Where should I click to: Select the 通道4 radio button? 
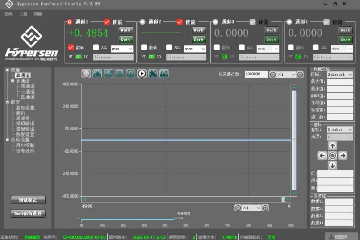click(x=289, y=22)
